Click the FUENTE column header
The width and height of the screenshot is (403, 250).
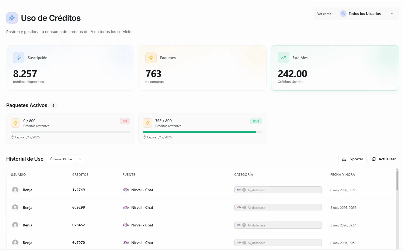129,175
